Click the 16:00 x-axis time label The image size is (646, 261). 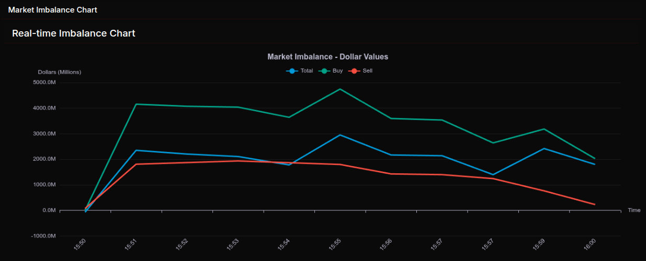coord(590,244)
